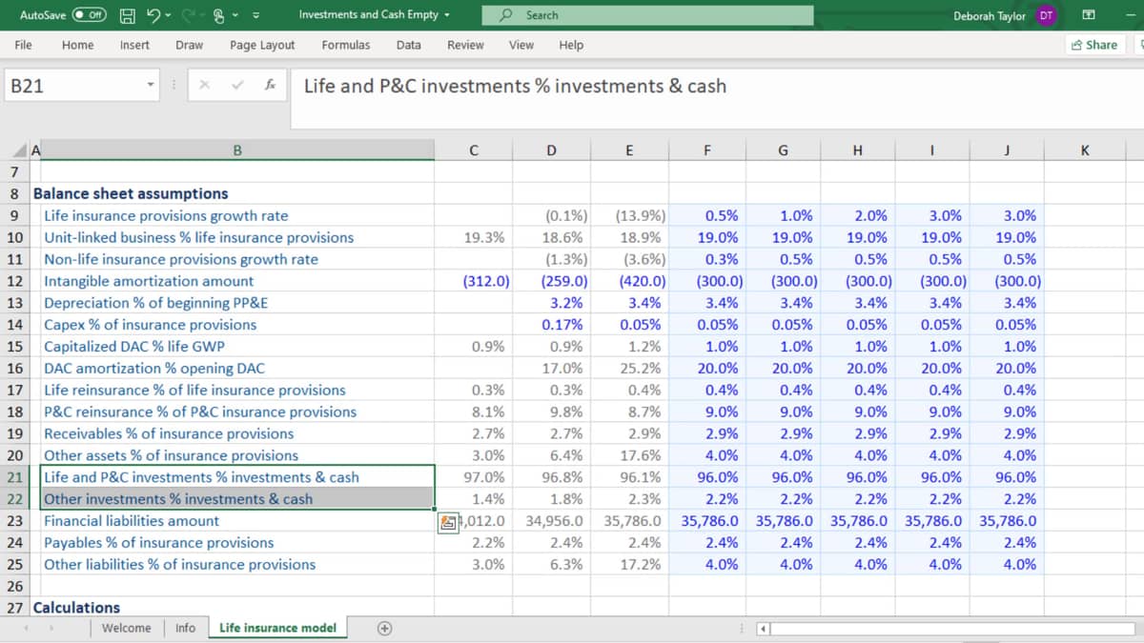Select the 'Calculations' heading cell

pyautogui.click(x=76, y=608)
